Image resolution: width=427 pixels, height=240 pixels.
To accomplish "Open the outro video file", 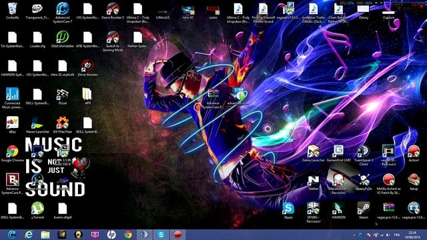I will 213,12.
